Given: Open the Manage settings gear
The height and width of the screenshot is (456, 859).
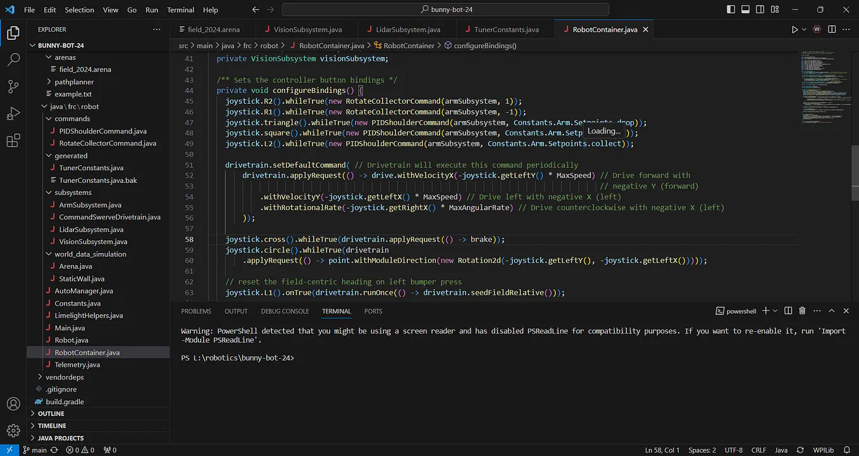Looking at the screenshot, I should [13, 431].
